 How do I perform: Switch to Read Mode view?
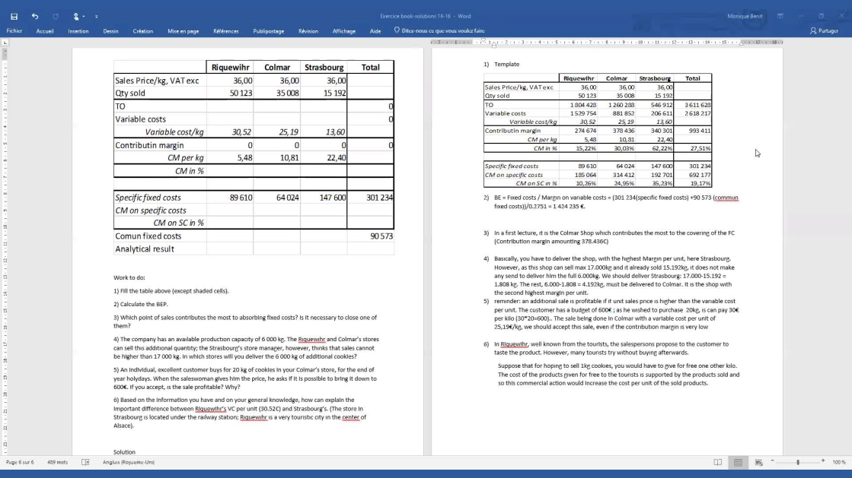coord(718,462)
